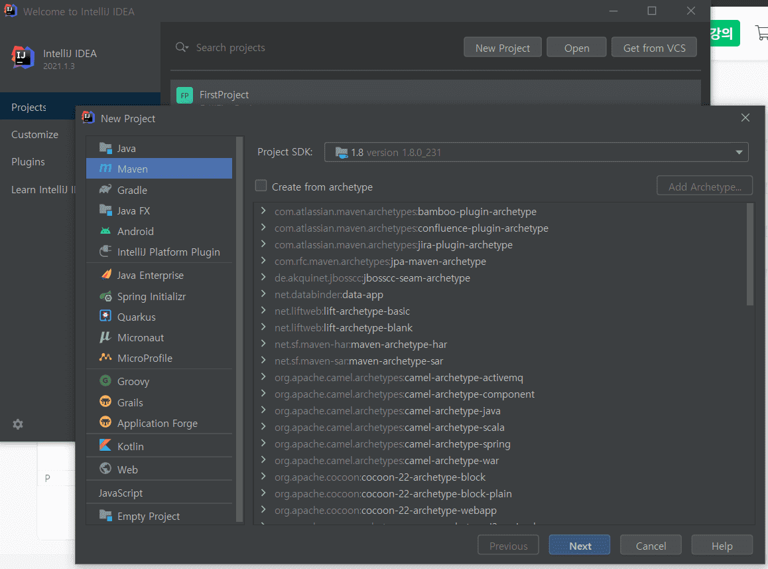Click the Java FX folder icon

105,210
